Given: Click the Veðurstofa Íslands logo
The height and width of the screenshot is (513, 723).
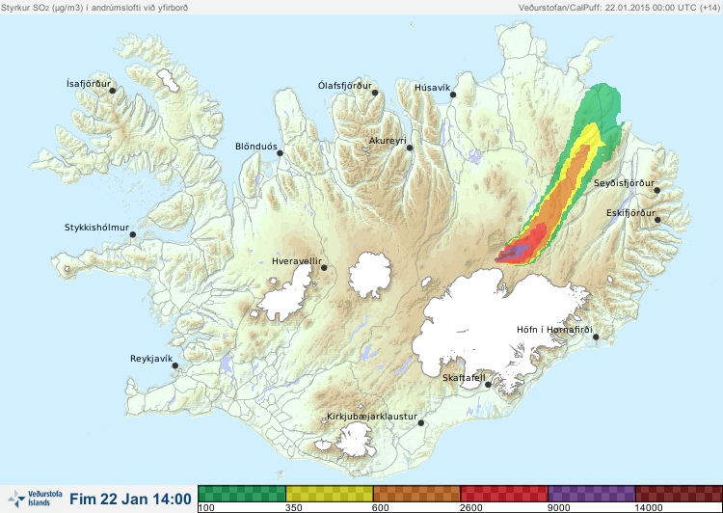Looking at the screenshot, I should click(36, 499).
